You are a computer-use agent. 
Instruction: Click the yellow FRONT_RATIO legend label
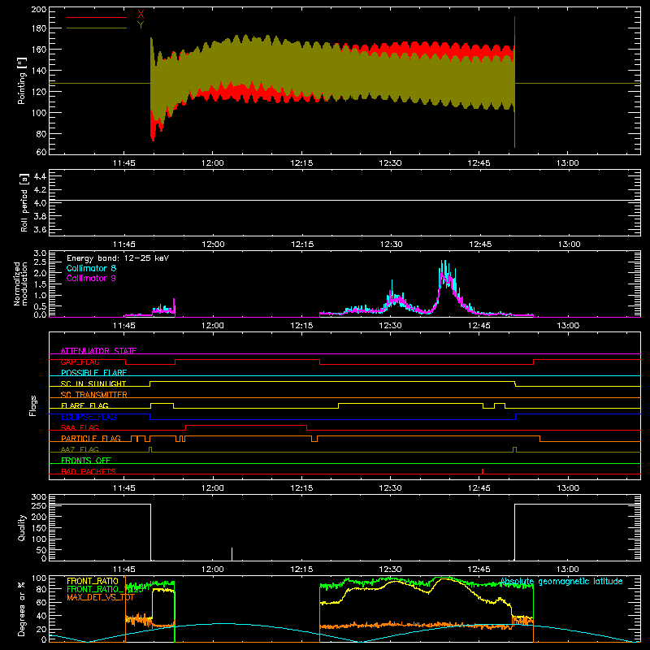click(93, 581)
